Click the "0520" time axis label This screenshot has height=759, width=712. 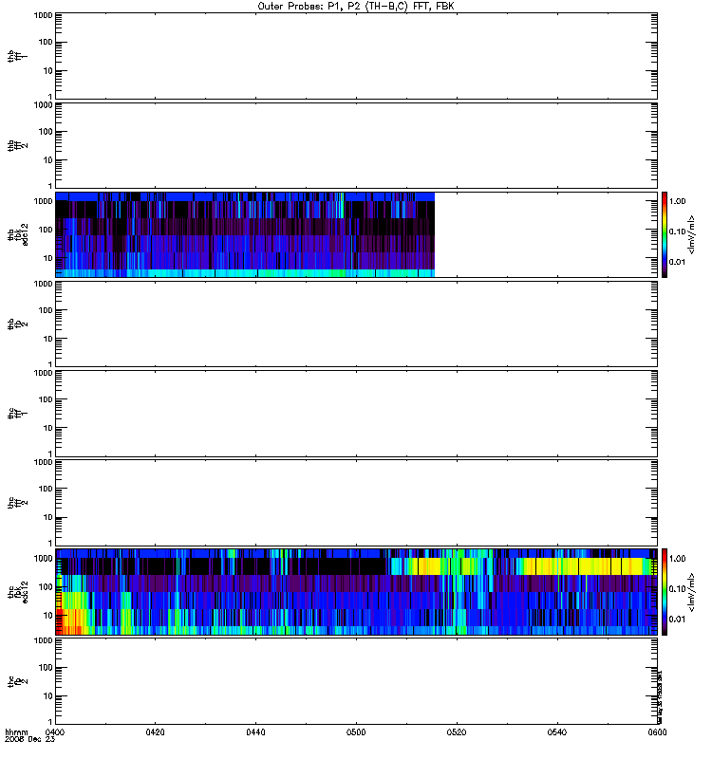coord(457,731)
